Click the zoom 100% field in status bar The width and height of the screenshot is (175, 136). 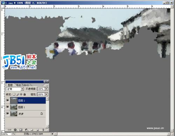click(x=6, y=134)
